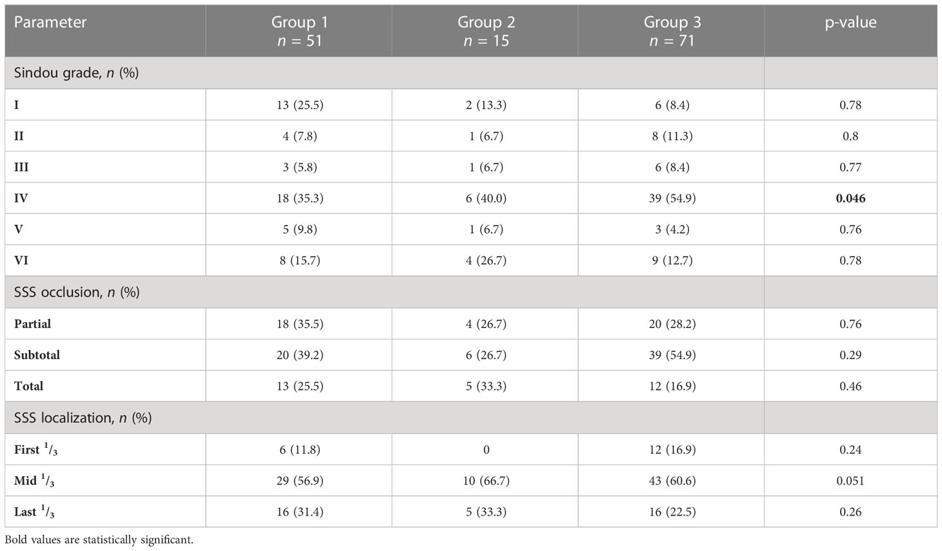Select the Group 3 column header

pyautogui.click(x=672, y=31)
